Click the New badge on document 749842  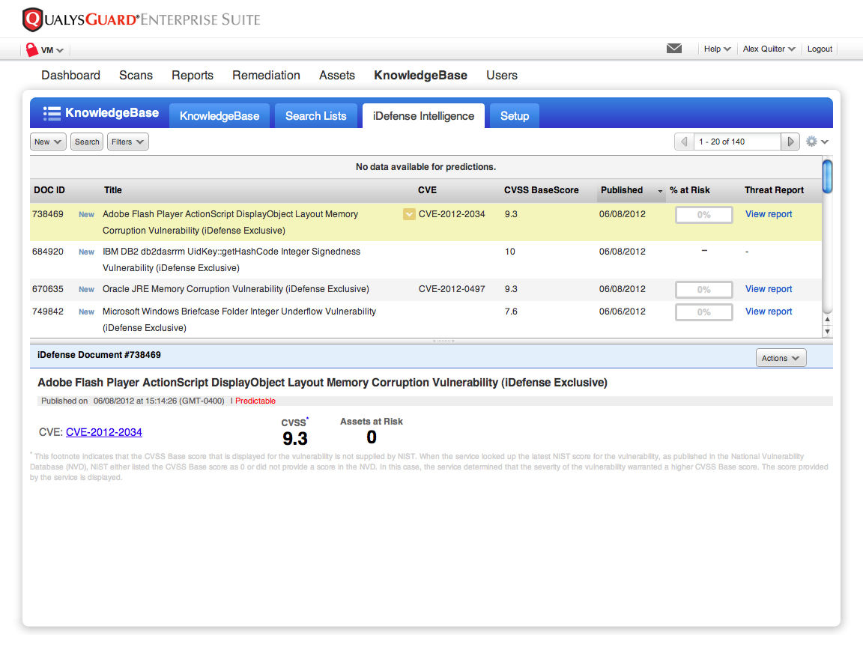[86, 312]
